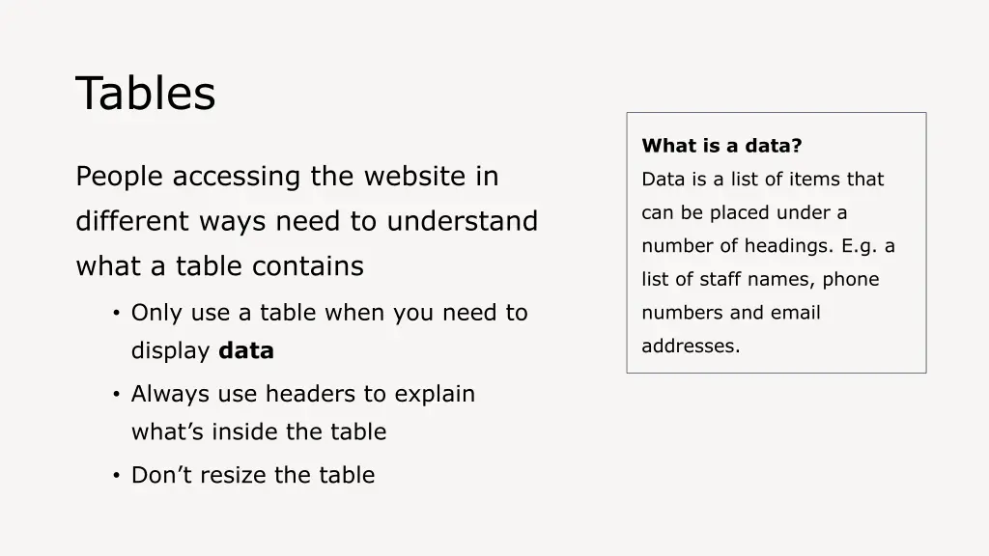989x556 pixels.
Task: Click the word "addresses." in the definition box
Action: coord(691,347)
